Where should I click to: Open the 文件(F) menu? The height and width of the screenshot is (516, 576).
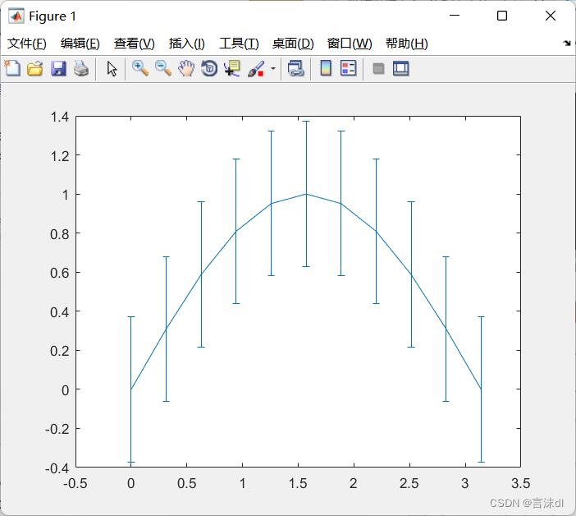coord(27,44)
